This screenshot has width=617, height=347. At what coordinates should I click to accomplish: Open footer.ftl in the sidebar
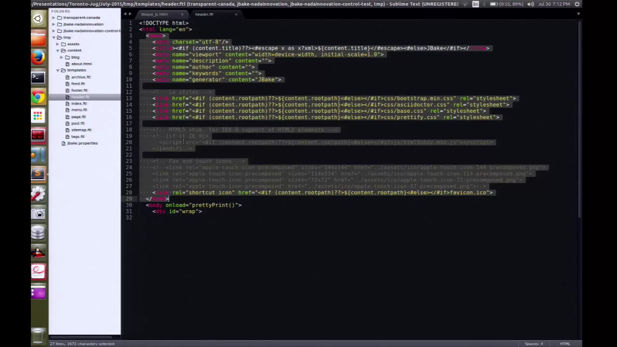[79, 90]
